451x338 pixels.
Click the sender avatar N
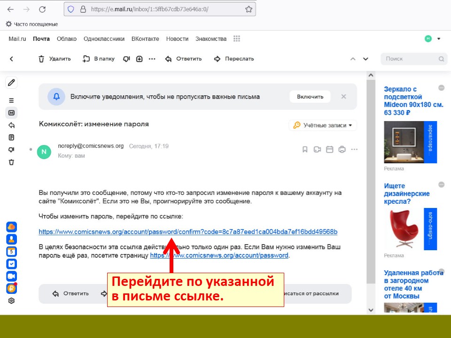click(x=44, y=152)
